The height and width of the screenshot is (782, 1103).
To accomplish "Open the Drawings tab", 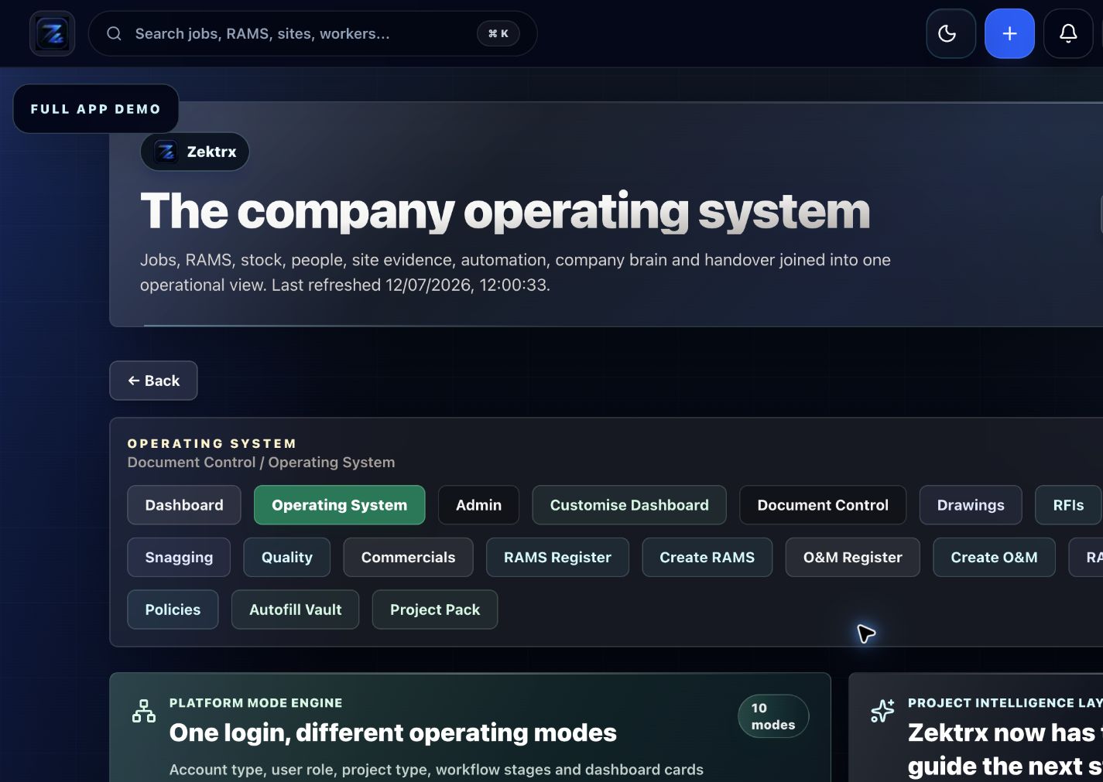I will [971, 505].
